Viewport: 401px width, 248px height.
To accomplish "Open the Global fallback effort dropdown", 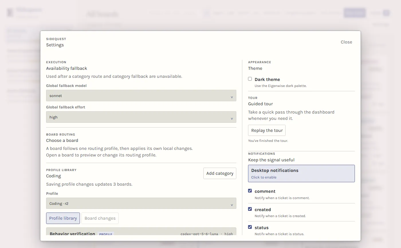I will [141, 117].
